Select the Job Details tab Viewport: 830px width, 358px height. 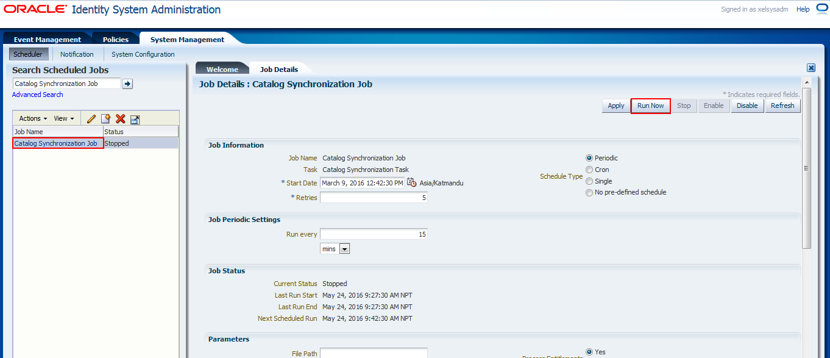click(x=279, y=70)
